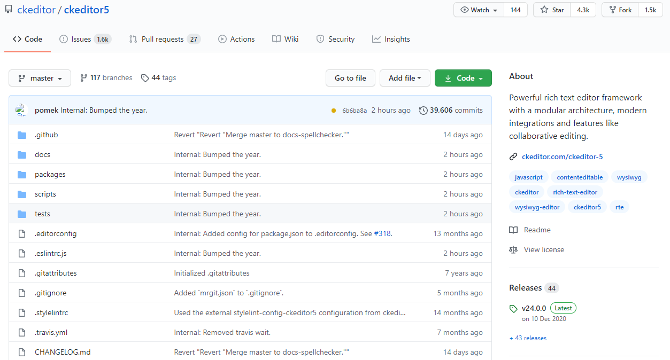Screen dimensions: 670x360
Task: Expand the green Code dropdown
Action: point(463,78)
